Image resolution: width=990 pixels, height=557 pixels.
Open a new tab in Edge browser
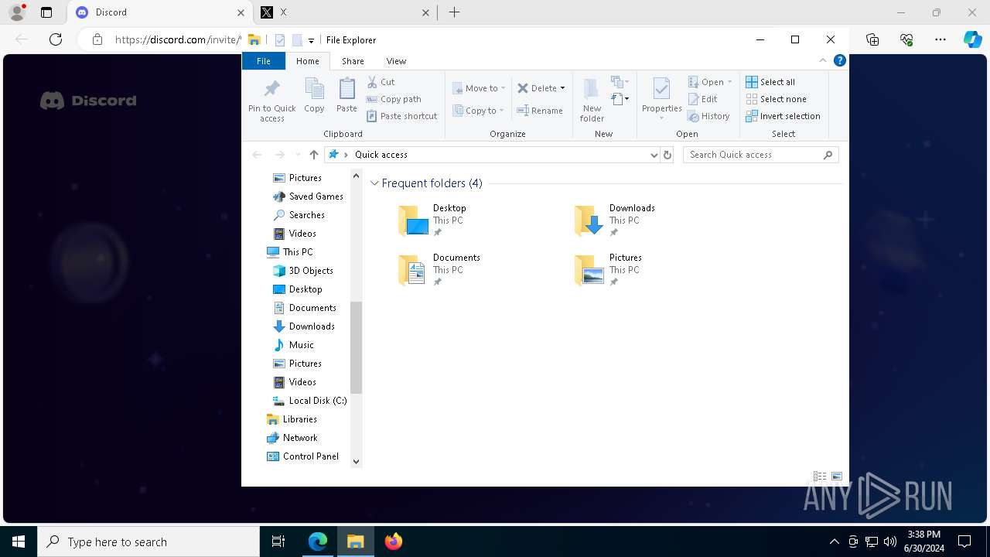point(455,12)
